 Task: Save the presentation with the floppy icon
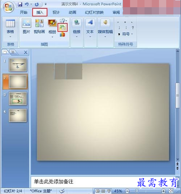tap(20, 4)
